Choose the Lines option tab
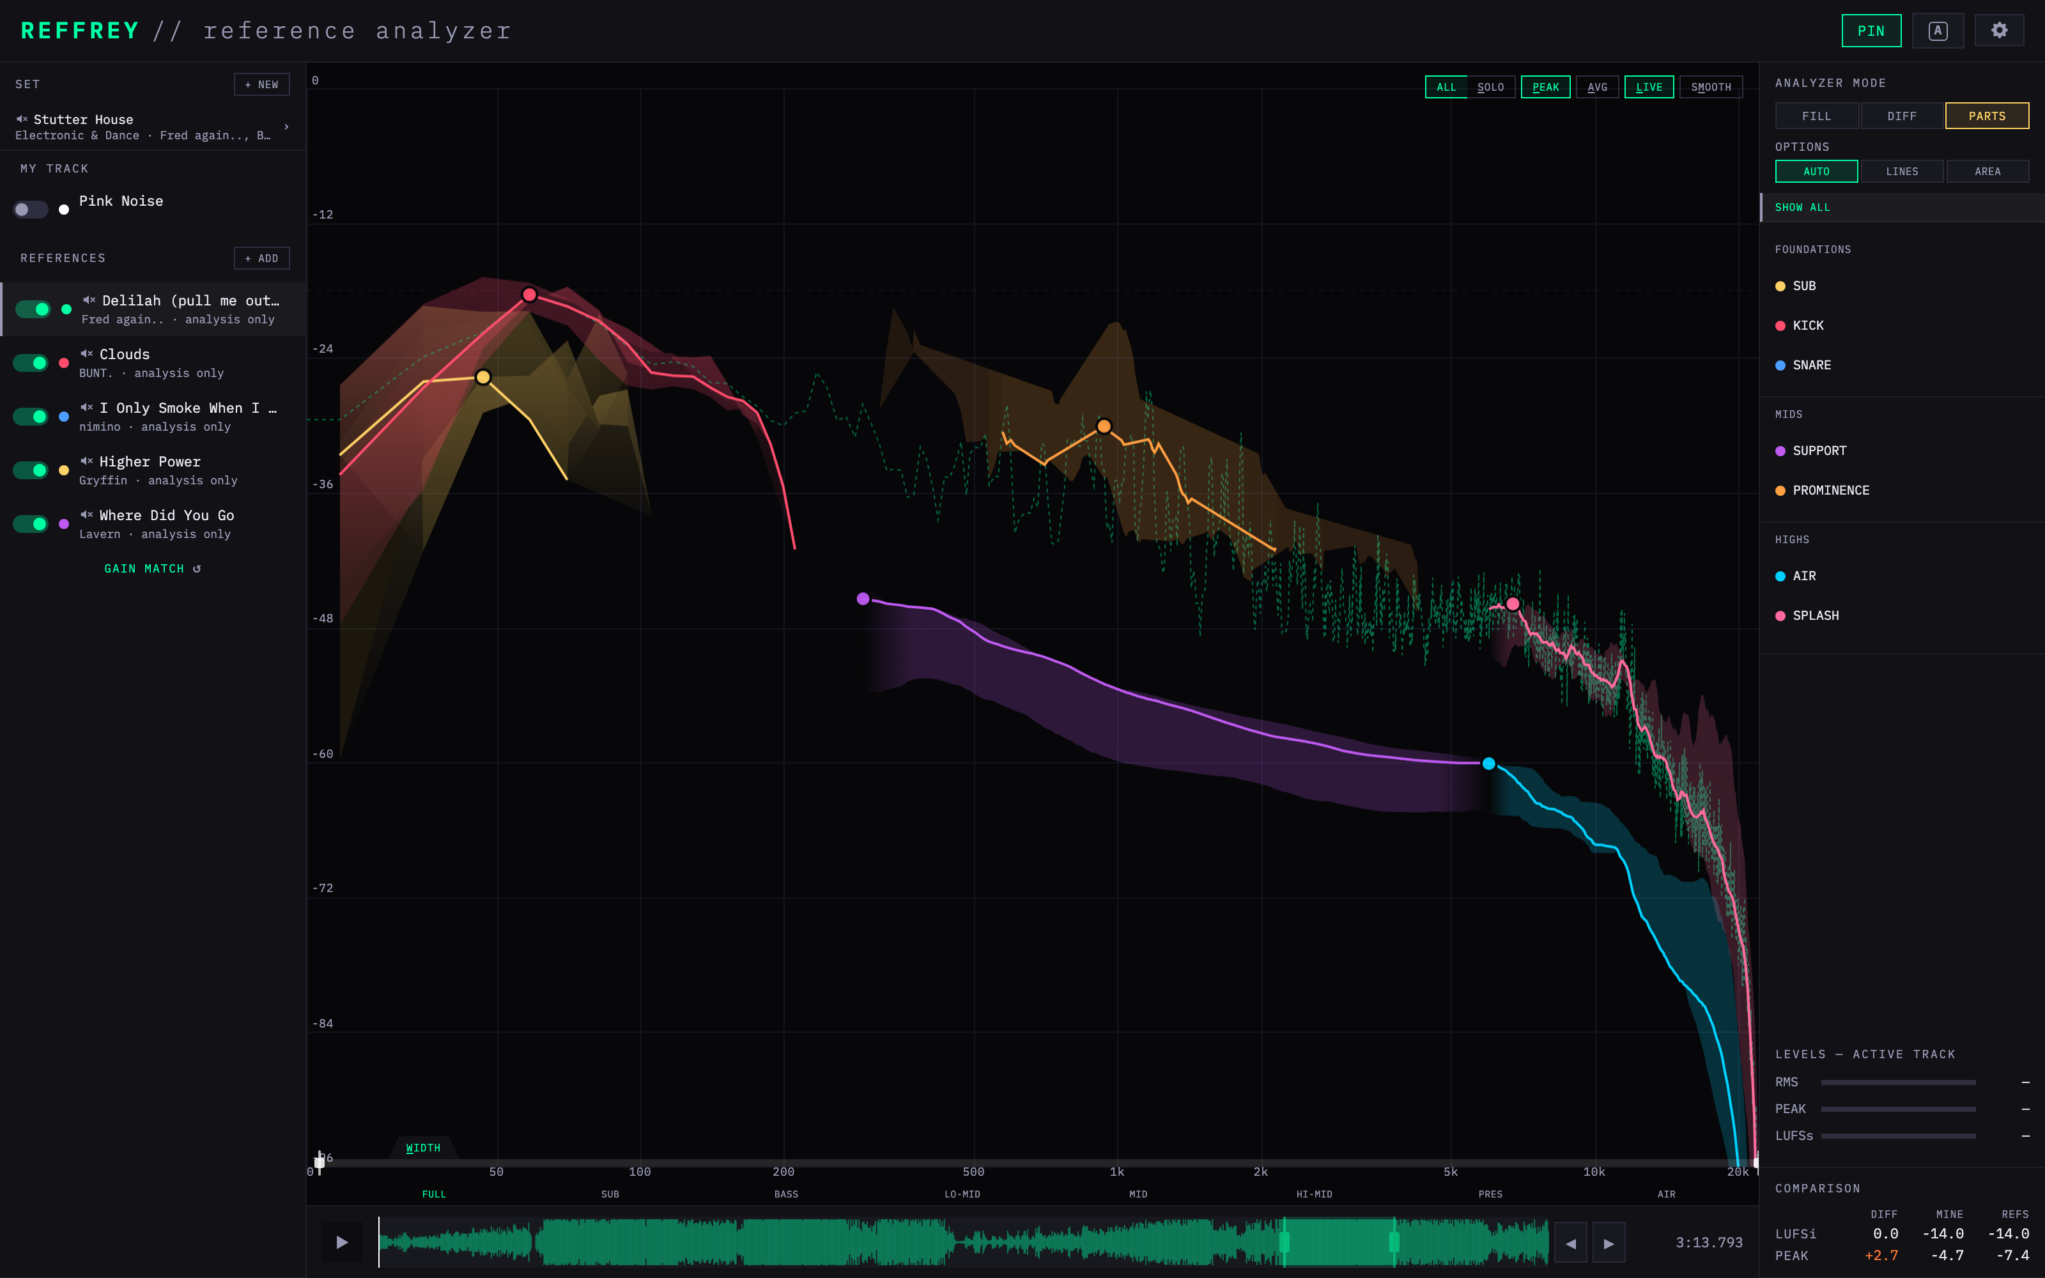This screenshot has height=1278, width=2045. click(x=1901, y=172)
